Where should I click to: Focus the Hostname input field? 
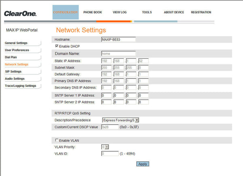pyautogui.click(x=118, y=39)
